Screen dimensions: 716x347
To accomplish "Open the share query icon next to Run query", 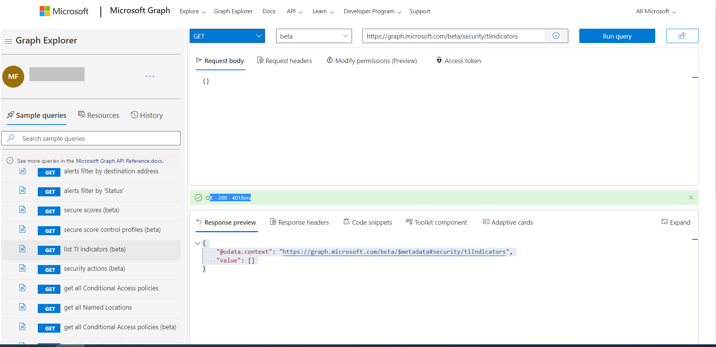I will [682, 36].
